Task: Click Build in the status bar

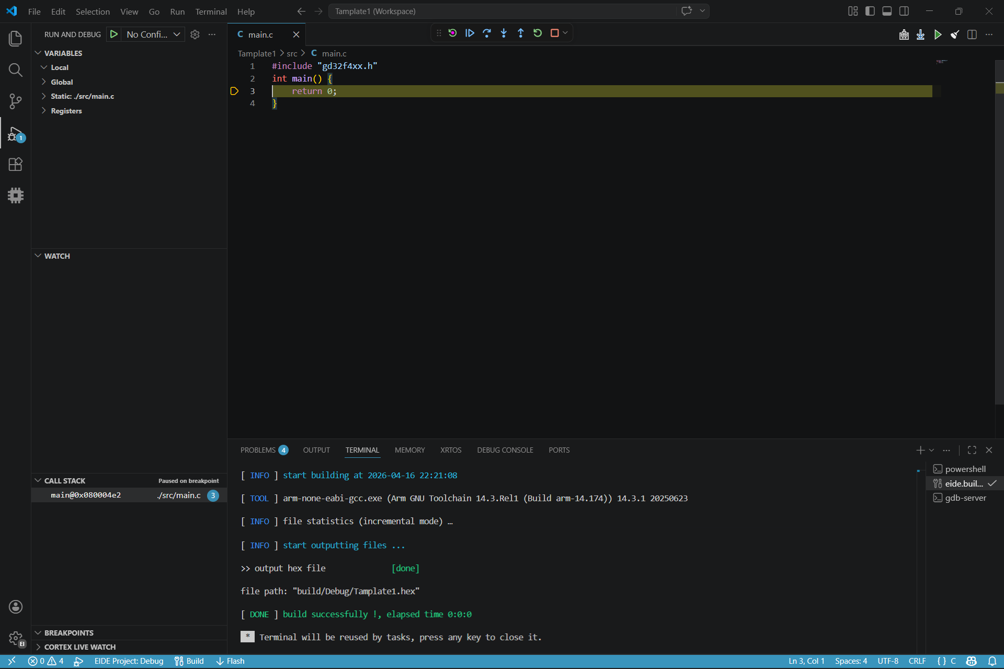Action: coord(189,661)
